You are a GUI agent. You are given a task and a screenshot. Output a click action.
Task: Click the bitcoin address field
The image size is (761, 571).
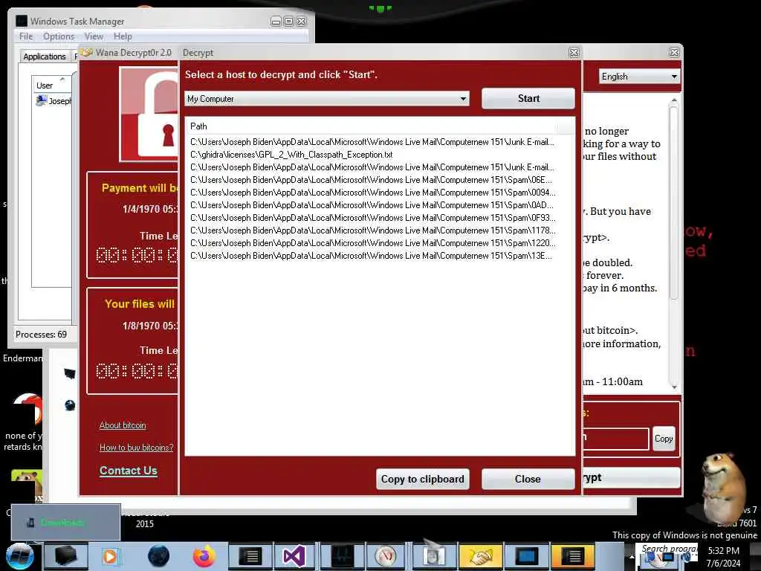[615, 439]
